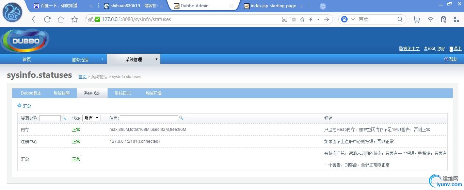Image resolution: width=464 pixels, height=190 pixels.
Task: Open the browser home page icon
Action: pos(61,19)
